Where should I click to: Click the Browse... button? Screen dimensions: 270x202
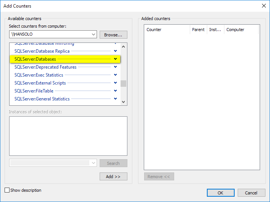[x=113, y=35]
